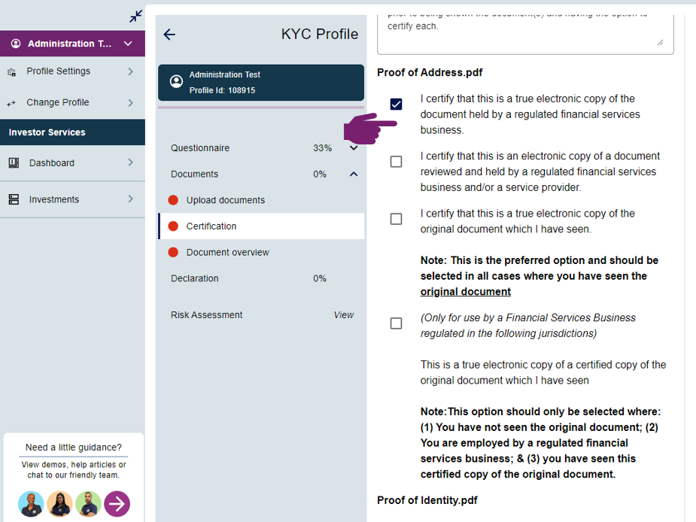Click the Risk Assessment View link
Image resolution: width=696 pixels, height=522 pixels.
[343, 315]
